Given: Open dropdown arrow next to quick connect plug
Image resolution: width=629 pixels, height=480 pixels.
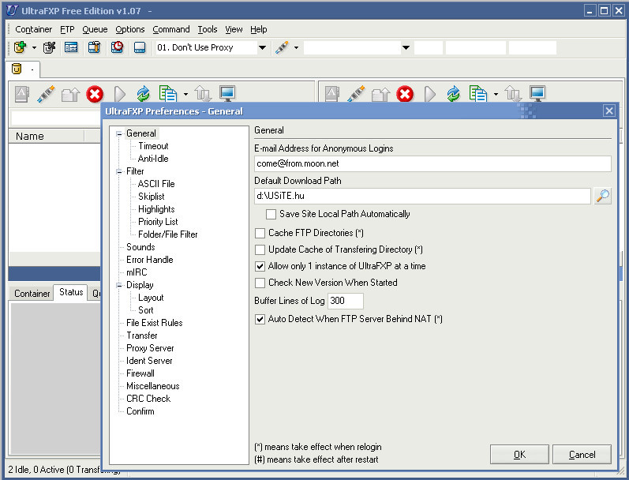Looking at the screenshot, I should [x=296, y=47].
